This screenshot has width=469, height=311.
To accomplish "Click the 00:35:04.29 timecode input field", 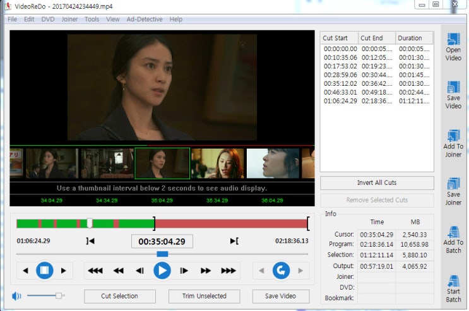I will [x=162, y=241].
